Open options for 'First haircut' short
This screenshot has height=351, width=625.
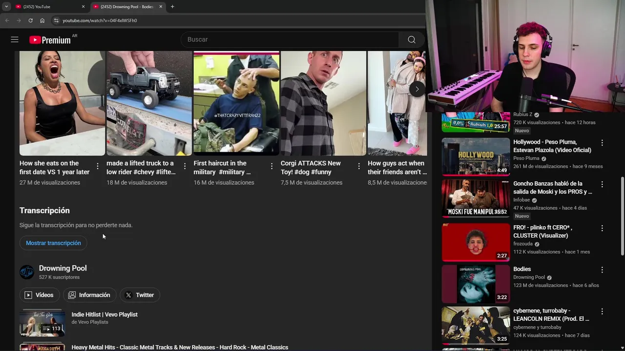(271, 166)
